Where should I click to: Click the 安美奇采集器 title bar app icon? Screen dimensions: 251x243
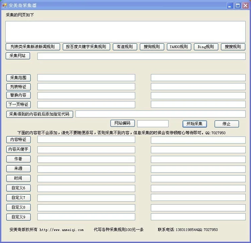(5, 5)
